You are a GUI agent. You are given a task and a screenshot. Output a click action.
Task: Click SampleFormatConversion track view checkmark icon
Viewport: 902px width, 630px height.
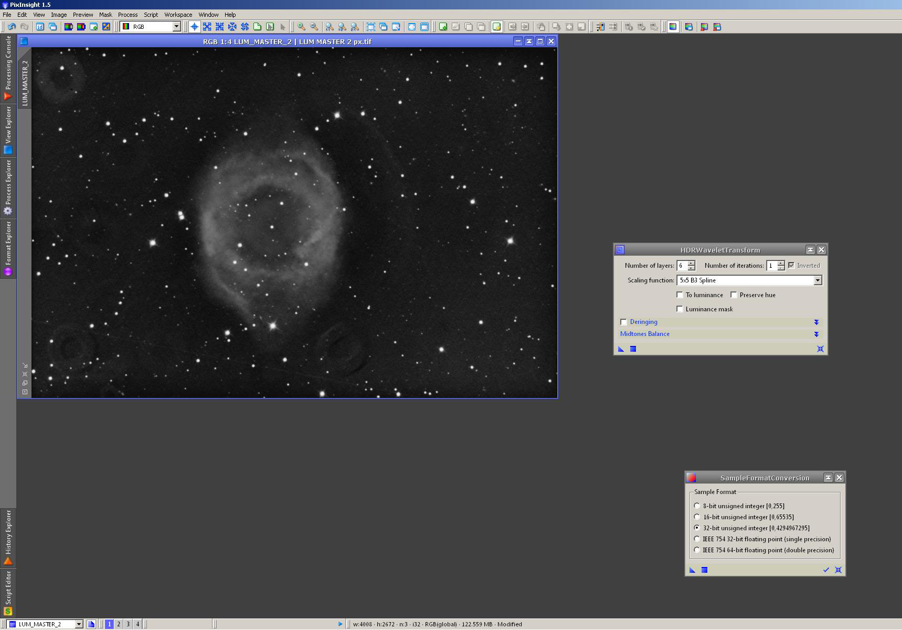(x=826, y=570)
